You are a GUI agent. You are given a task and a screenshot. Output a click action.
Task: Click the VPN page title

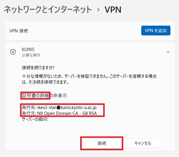[x=113, y=10]
